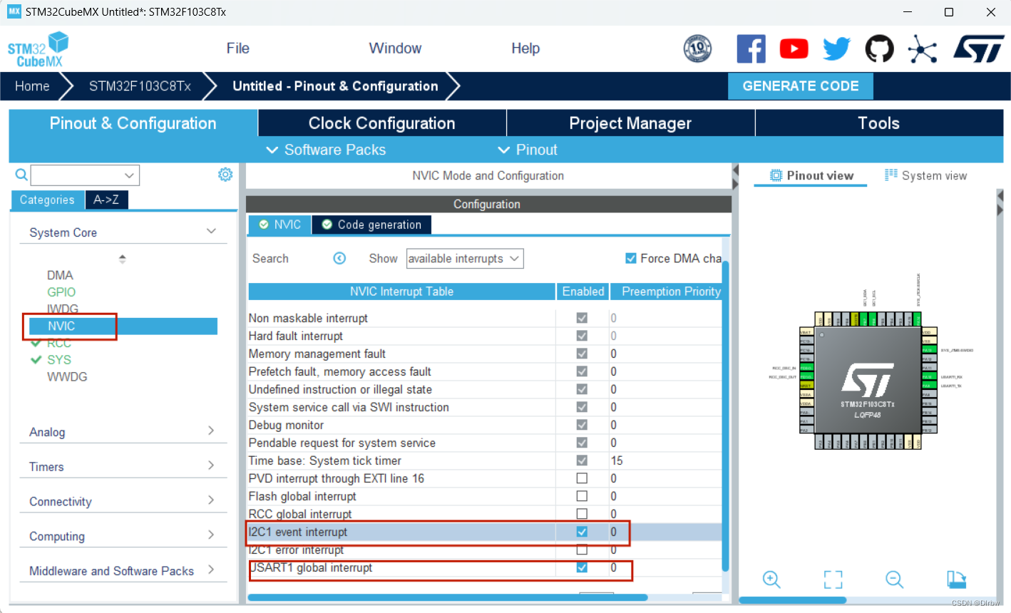1011x613 pixels.
Task: Click the ST logo in header
Action: [x=979, y=48]
